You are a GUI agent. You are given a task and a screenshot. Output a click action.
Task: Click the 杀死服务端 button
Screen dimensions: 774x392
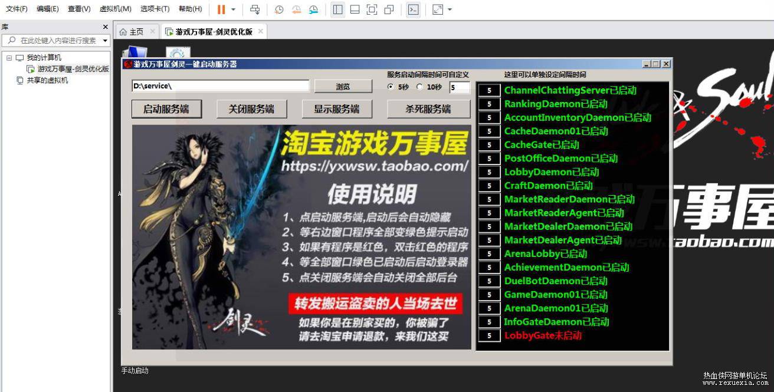click(x=428, y=109)
